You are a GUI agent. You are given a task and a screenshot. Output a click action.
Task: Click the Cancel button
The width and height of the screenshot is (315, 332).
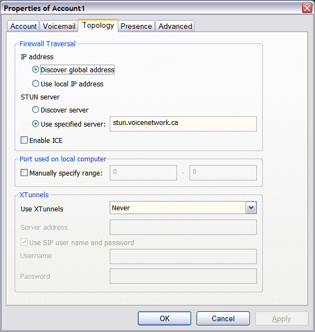(x=223, y=318)
